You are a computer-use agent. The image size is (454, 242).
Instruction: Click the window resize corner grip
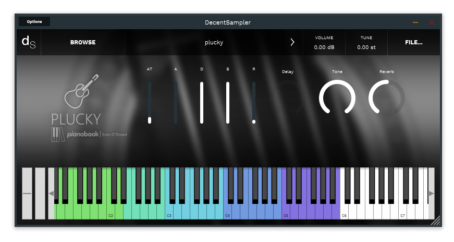pos(435,221)
